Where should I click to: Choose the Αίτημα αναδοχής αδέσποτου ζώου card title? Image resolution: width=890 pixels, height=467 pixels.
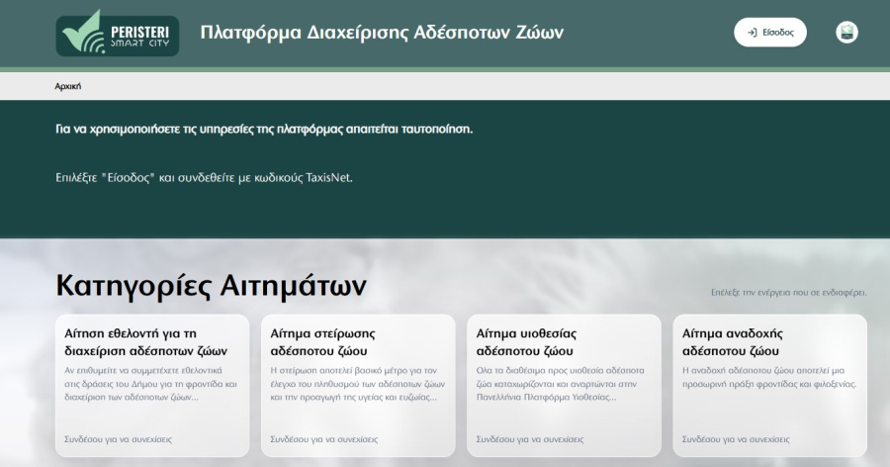(x=733, y=341)
